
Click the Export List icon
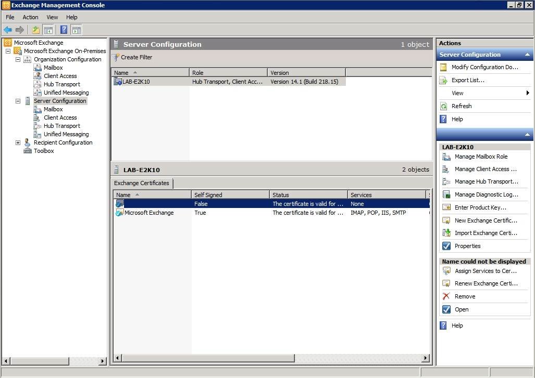click(443, 81)
